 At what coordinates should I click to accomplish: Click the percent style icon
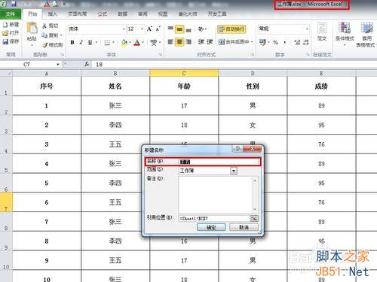tap(276, 42)
